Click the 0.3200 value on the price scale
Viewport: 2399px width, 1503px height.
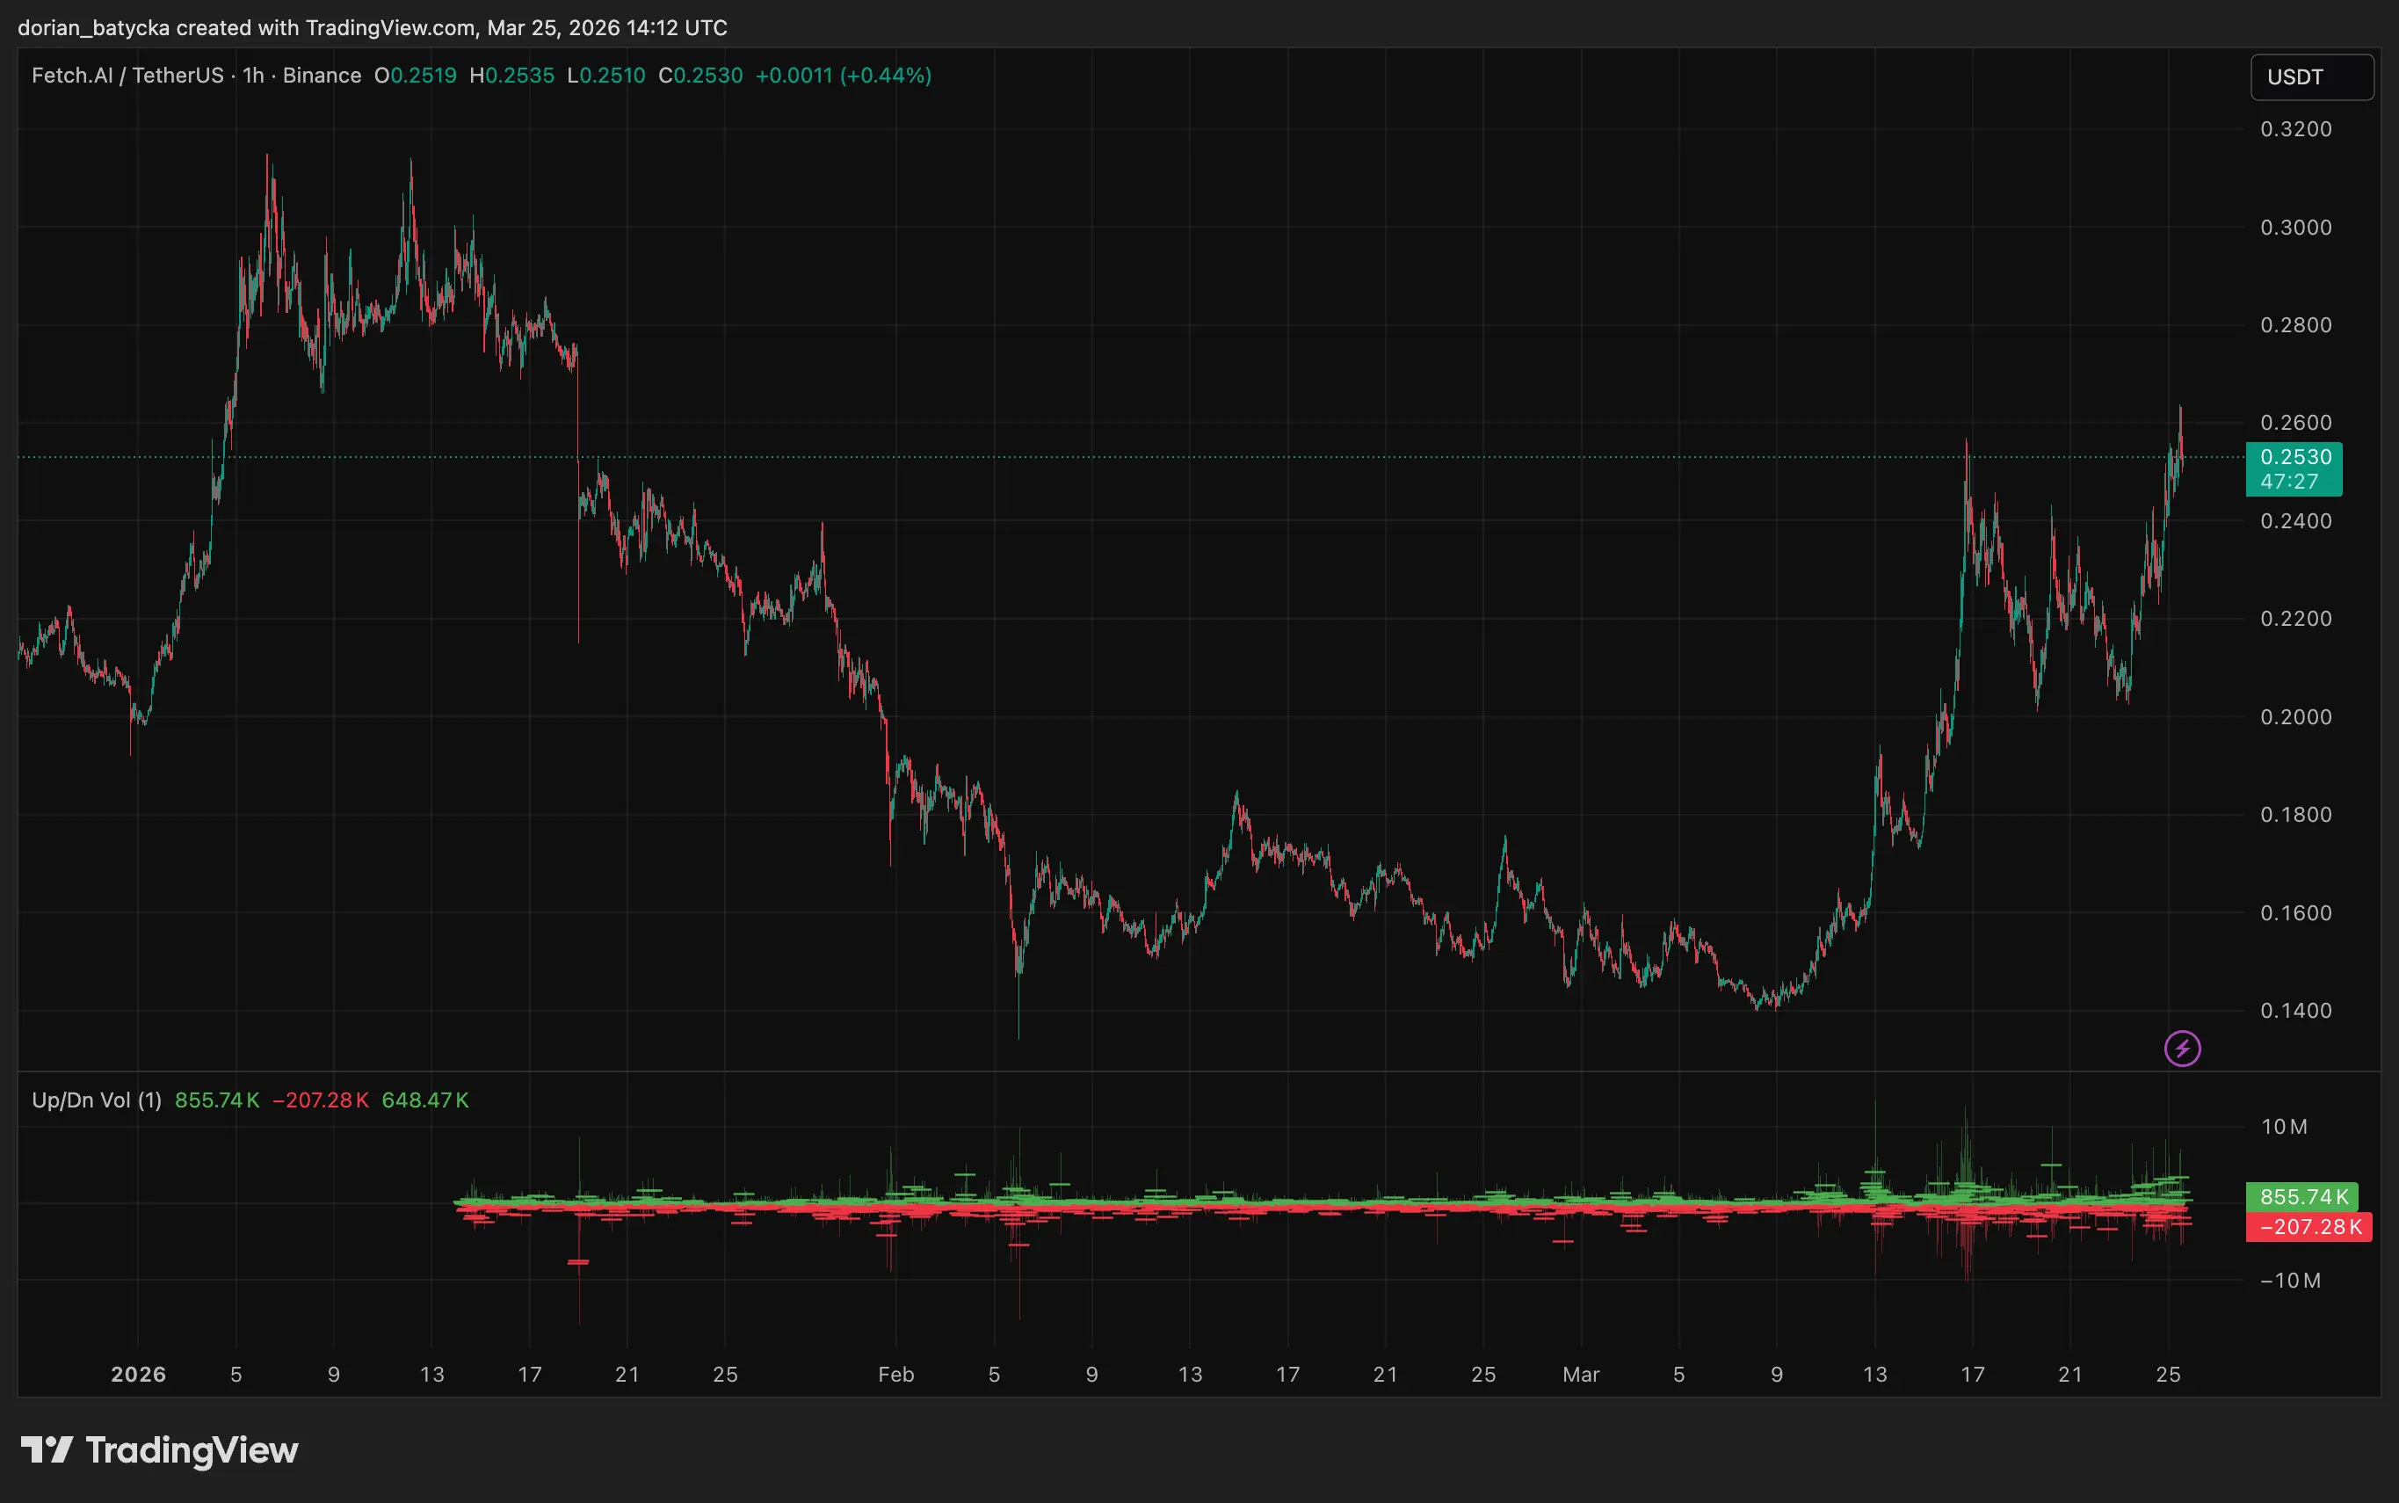click(x=2297, y=129)
